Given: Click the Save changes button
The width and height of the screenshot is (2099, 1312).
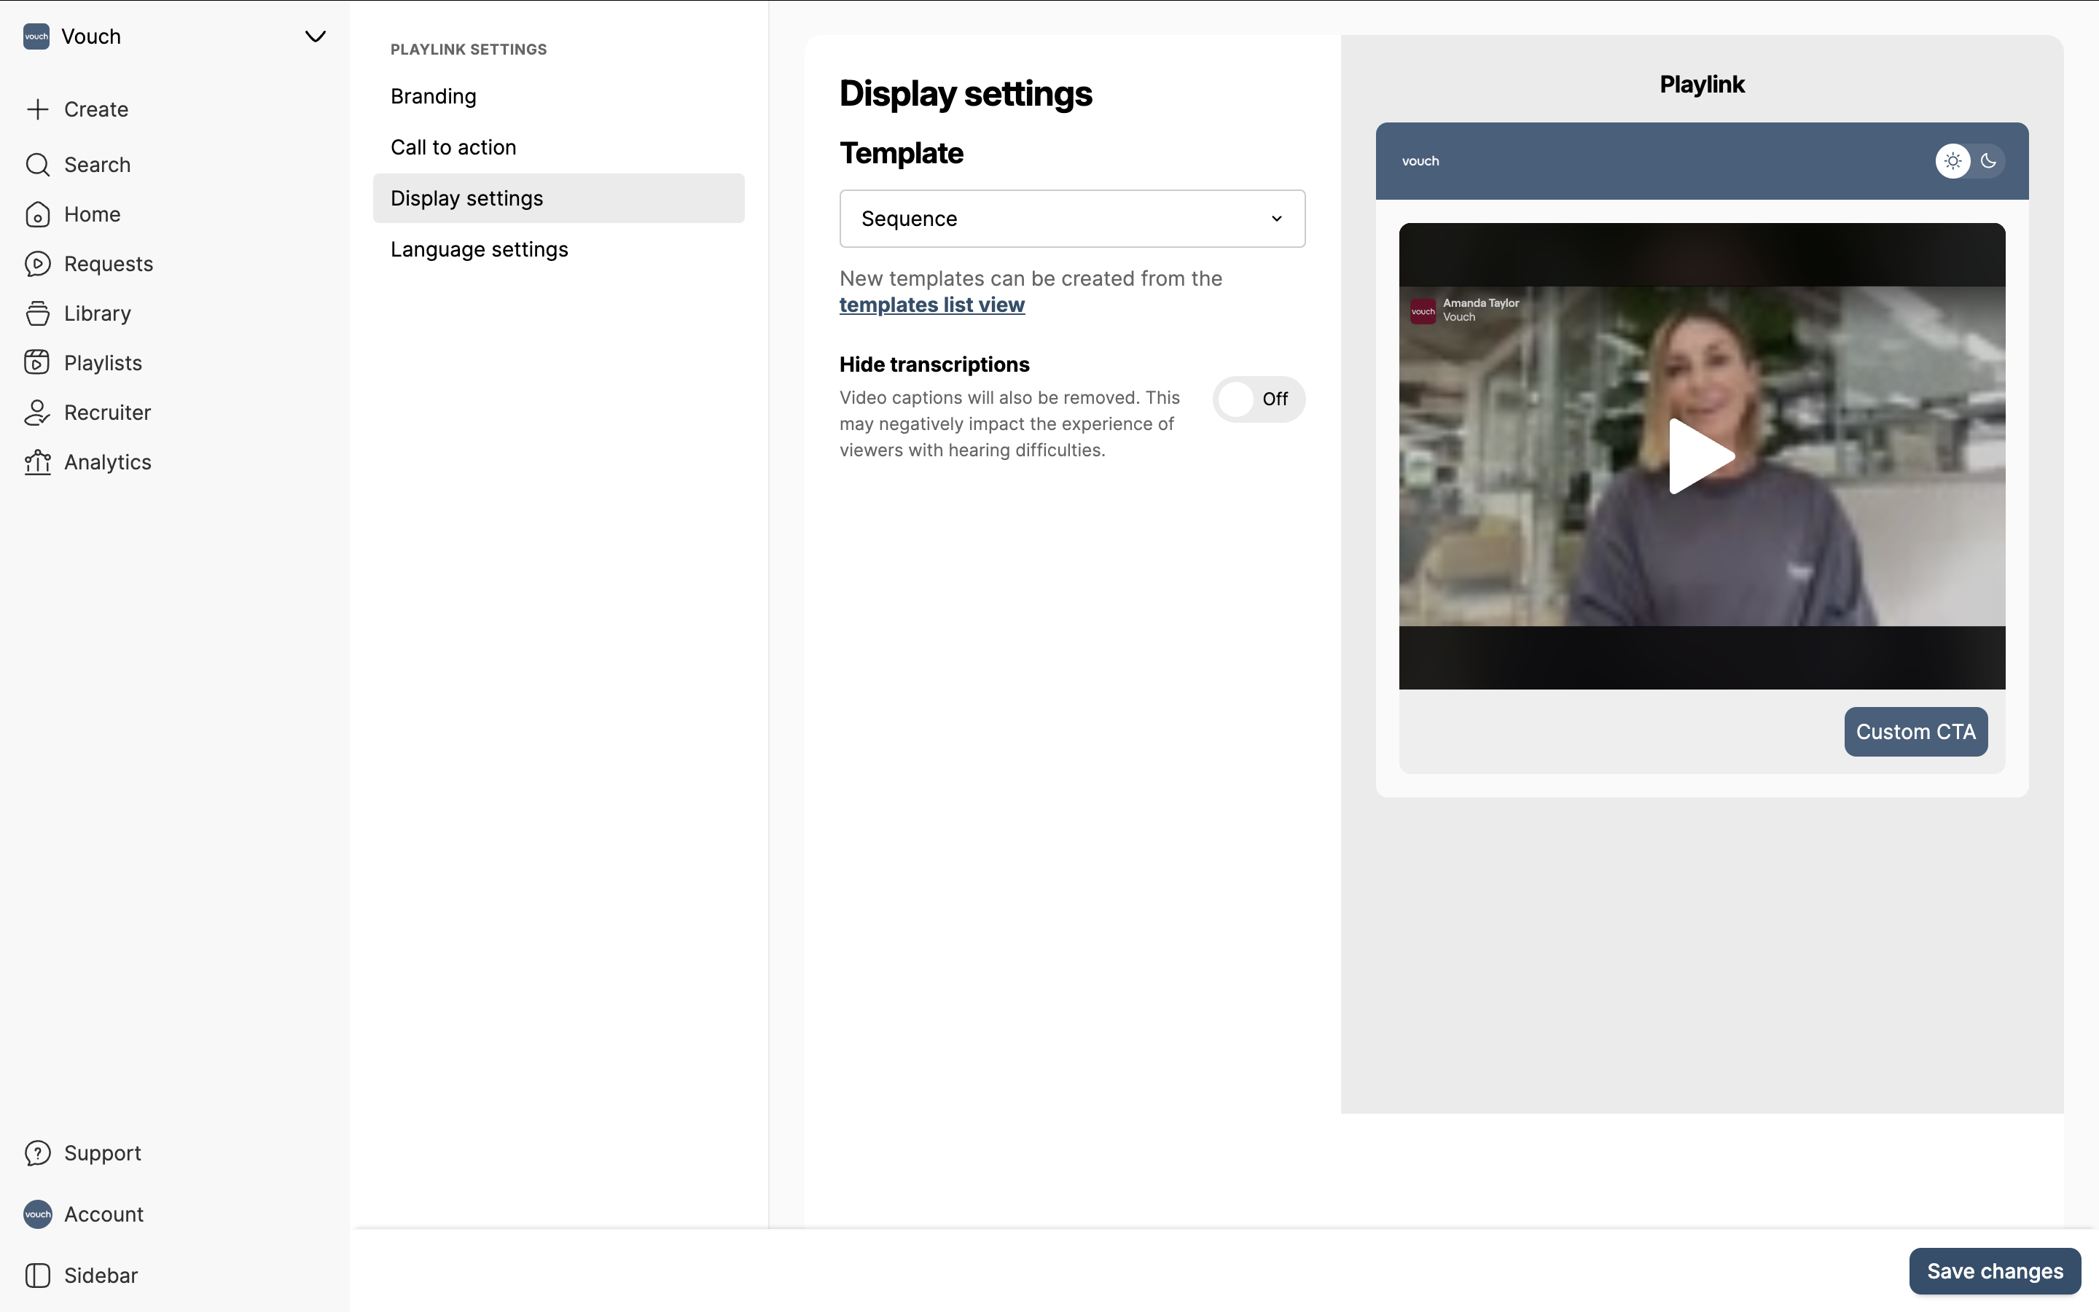Looking at the screenshot, I should tap(1995, 1271).
